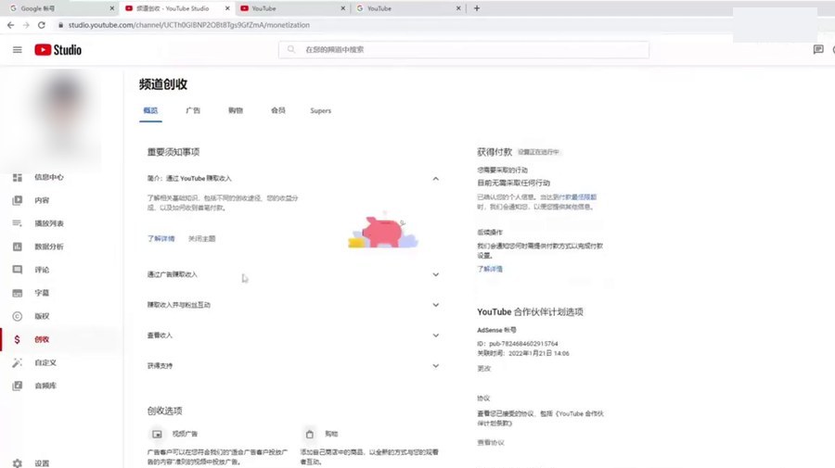Close the YouTube Studio browser tab
The image size is (835, 468).
pyautogui.click(x=227, y=8)
